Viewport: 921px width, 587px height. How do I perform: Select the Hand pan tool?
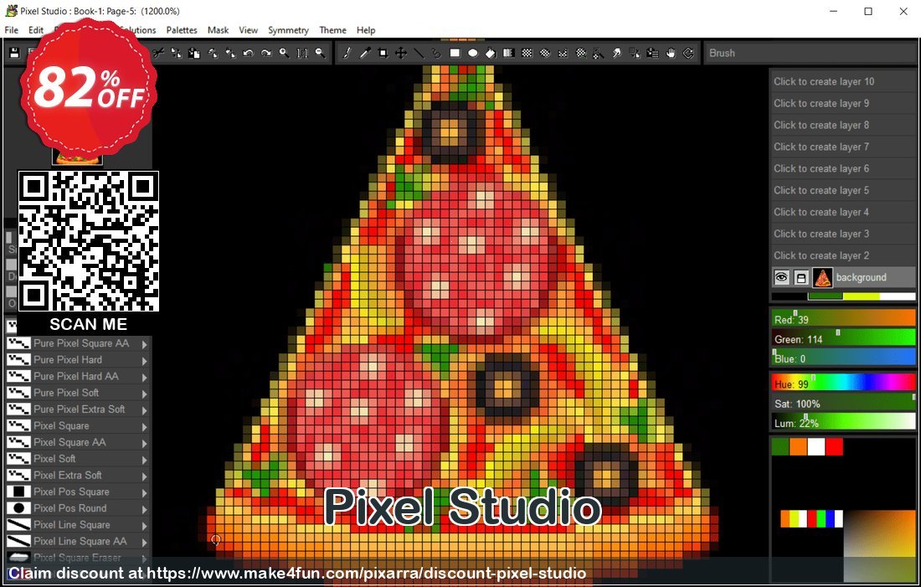pyautogui.click(x=671, y=53)
